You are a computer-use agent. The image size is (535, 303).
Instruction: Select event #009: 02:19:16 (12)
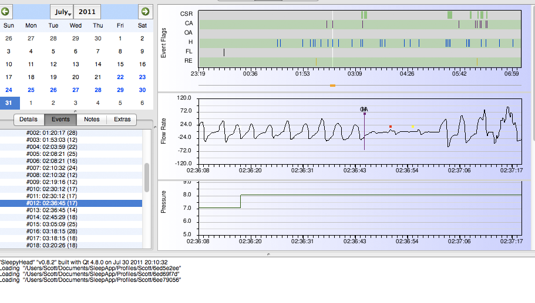(71, 182)
